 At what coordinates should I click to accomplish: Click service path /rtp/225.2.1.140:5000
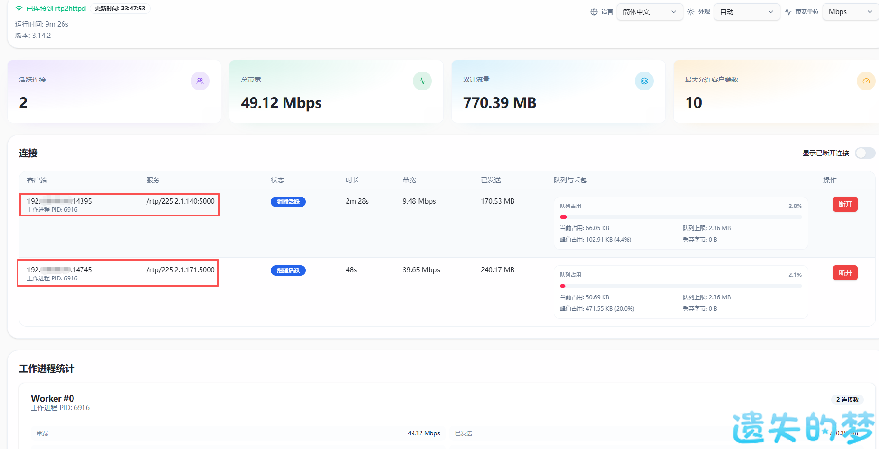(x=180, y=201)
